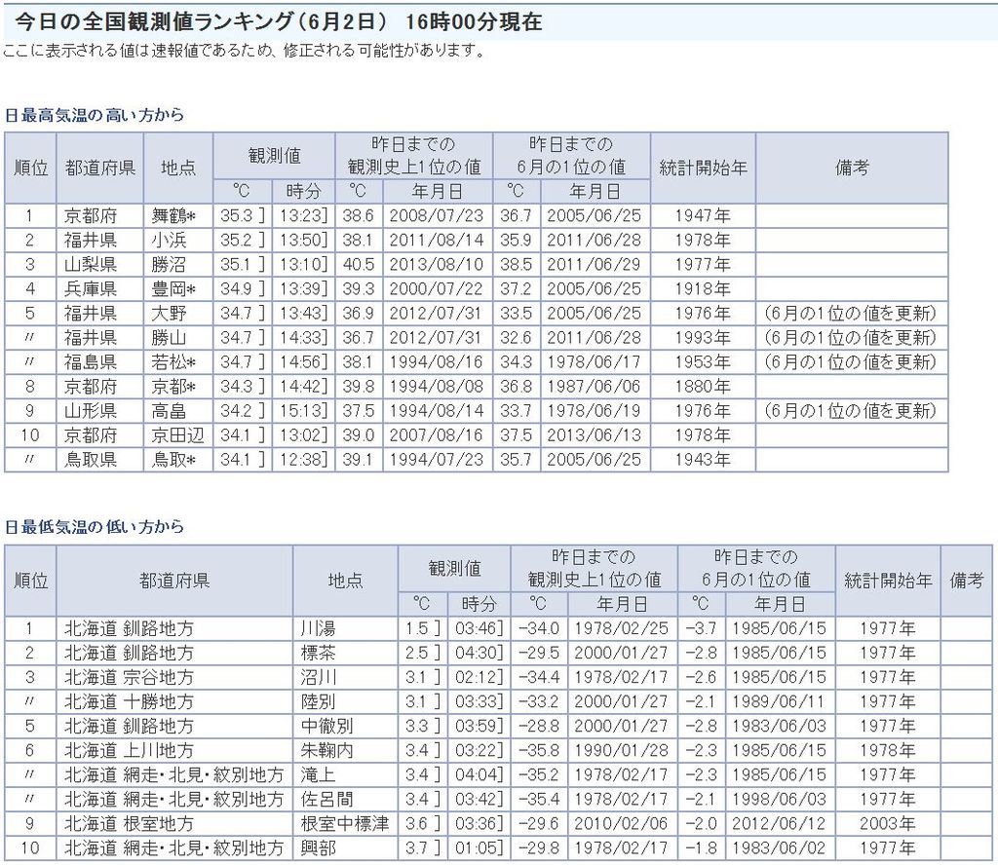
Task: Click the 備考 header in the high temperature table
Action: point(851,168)
